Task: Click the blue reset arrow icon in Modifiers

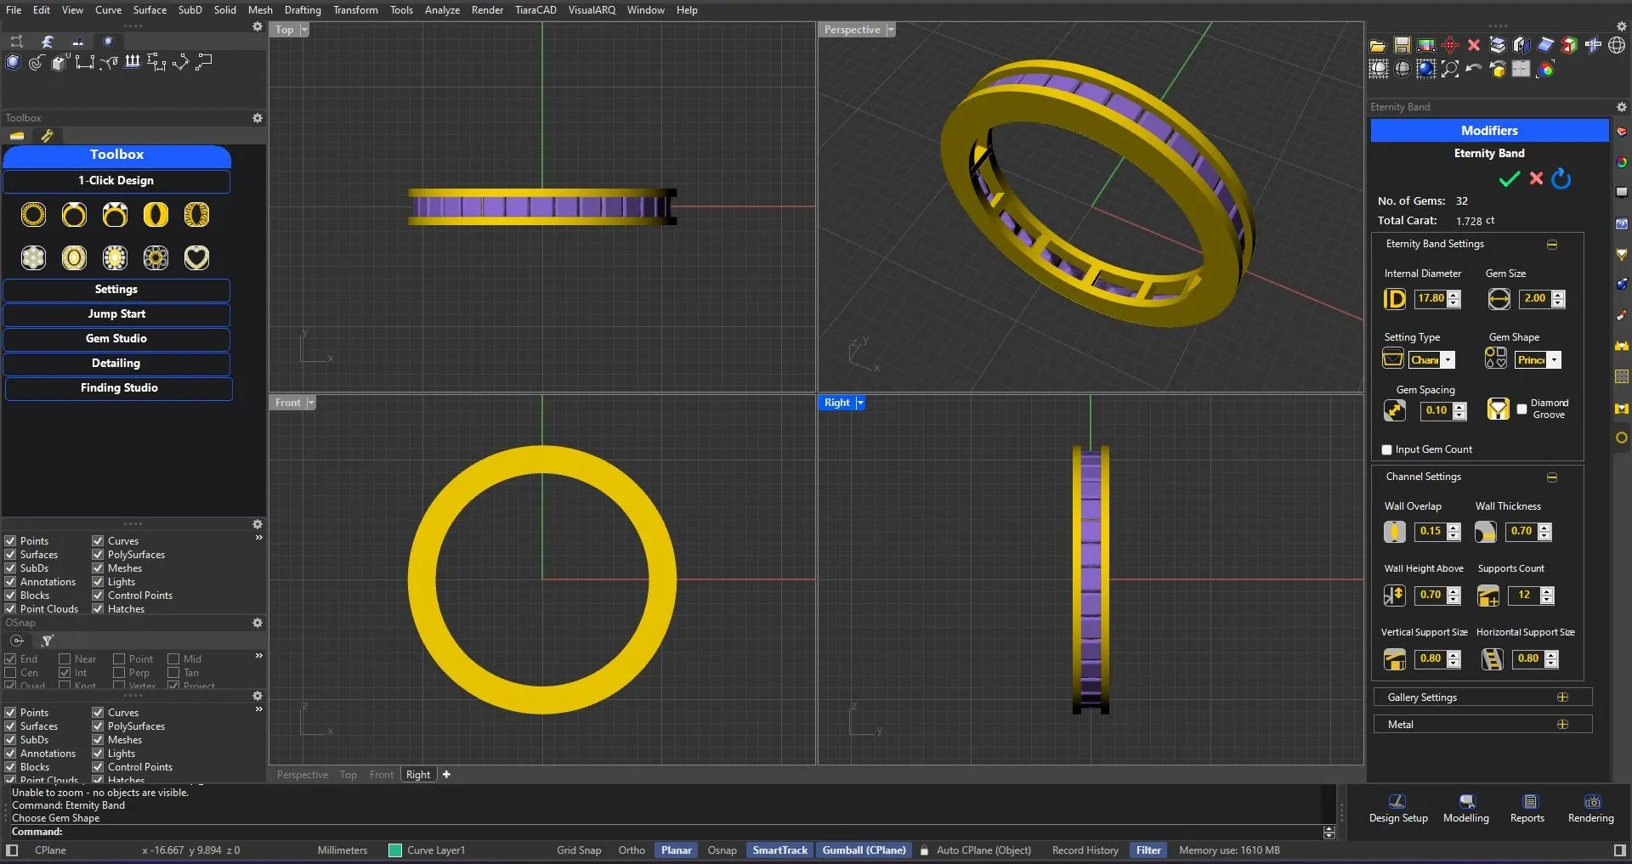Action: point(1561,179)
